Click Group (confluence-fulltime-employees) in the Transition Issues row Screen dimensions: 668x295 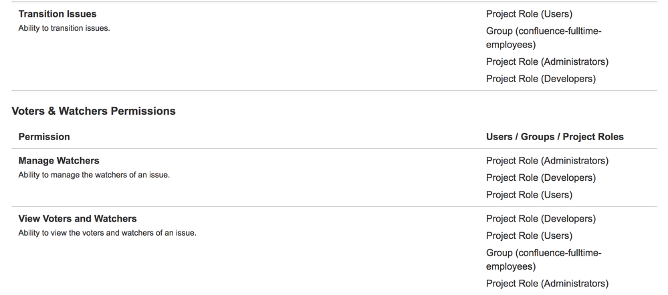(544, 38)
